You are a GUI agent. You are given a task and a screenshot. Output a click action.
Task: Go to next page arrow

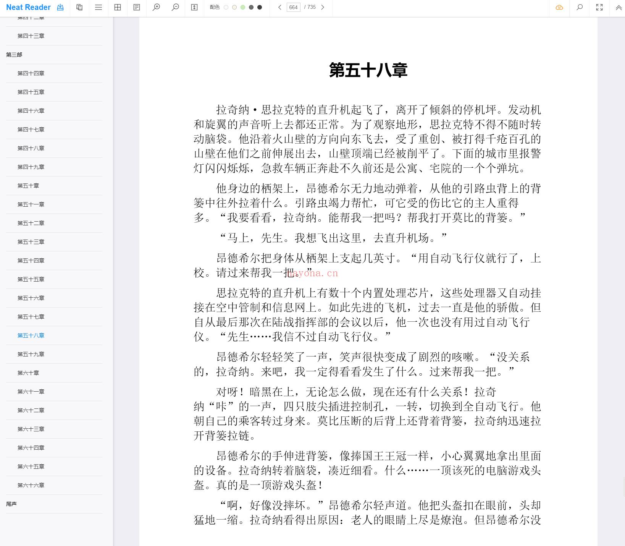coord(323,7)
